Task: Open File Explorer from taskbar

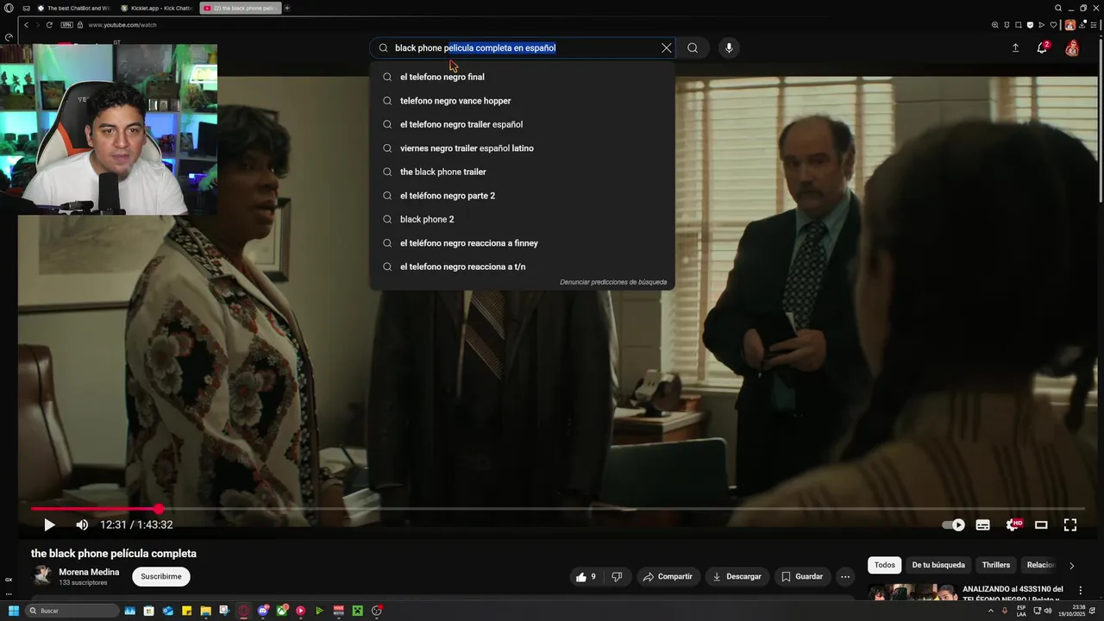Action: (205, 611)
